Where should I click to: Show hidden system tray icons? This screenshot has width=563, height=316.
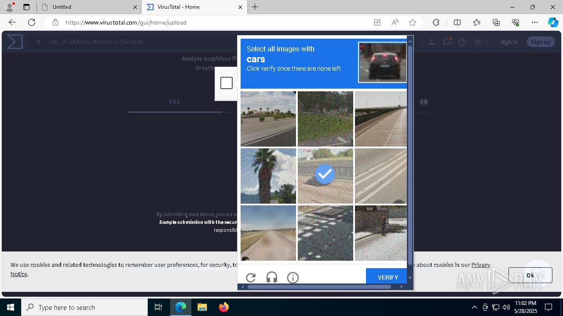coord(474,307)
